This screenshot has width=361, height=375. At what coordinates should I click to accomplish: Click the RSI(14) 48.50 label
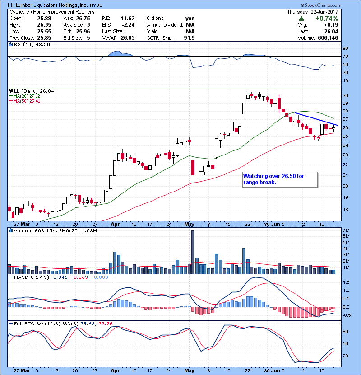32,44
